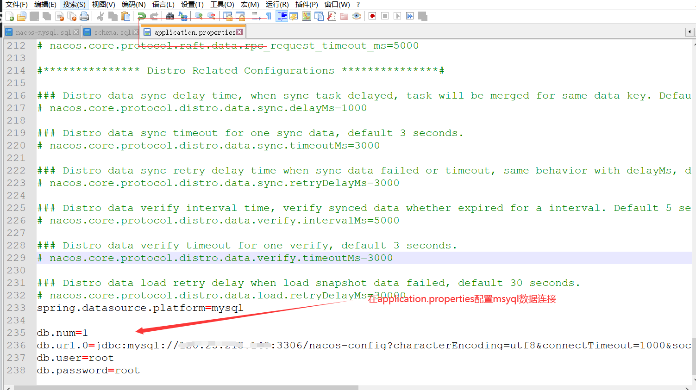This screenshot has width=696, height=390.
Task: Click the Cut scissors icon
Action: click(x=100, y=17)
